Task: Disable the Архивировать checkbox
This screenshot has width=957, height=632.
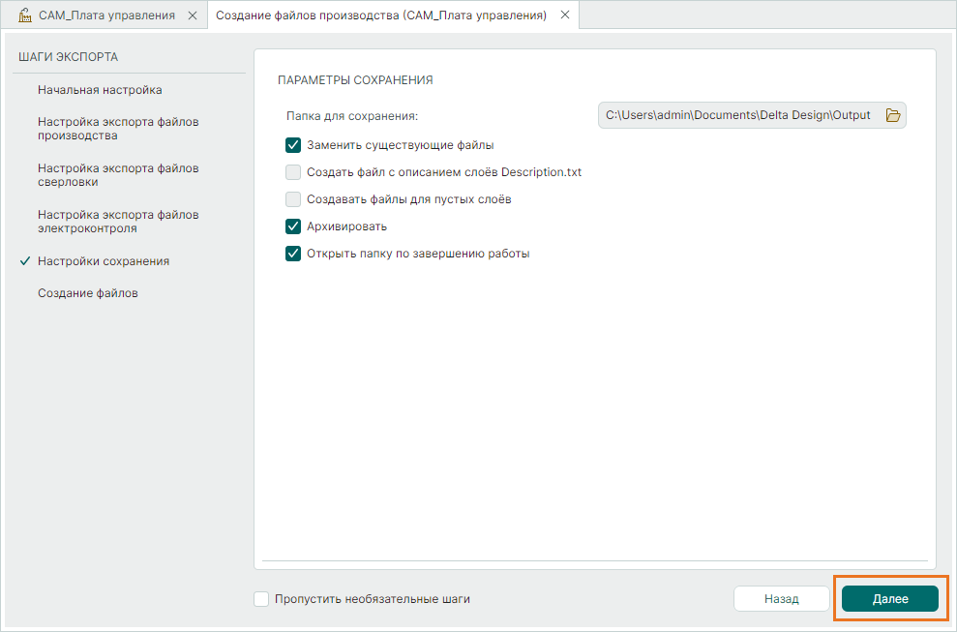Action: 293,226
